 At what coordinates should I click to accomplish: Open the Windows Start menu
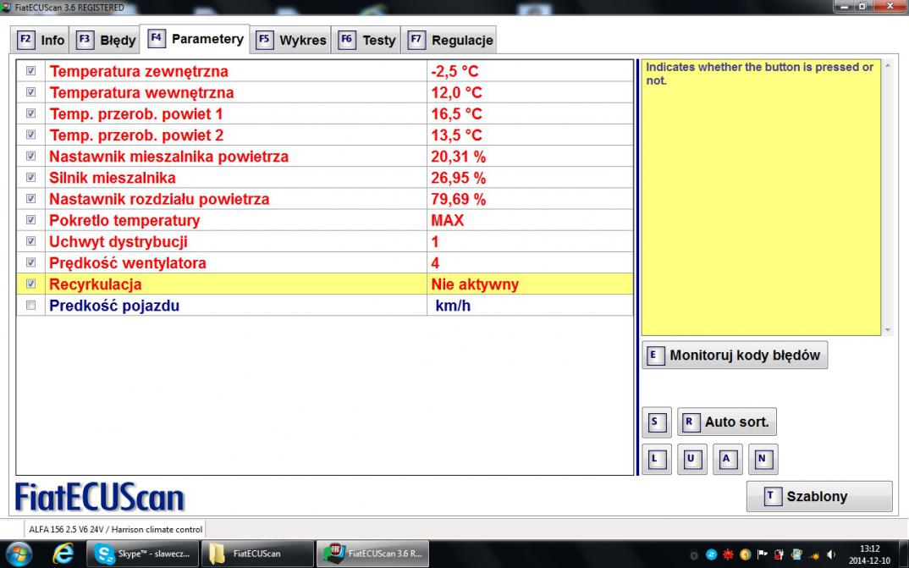pyautogui.click(x=19, y=554)
